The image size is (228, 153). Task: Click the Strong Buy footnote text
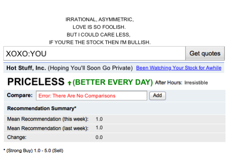click(x=33, y=150)
